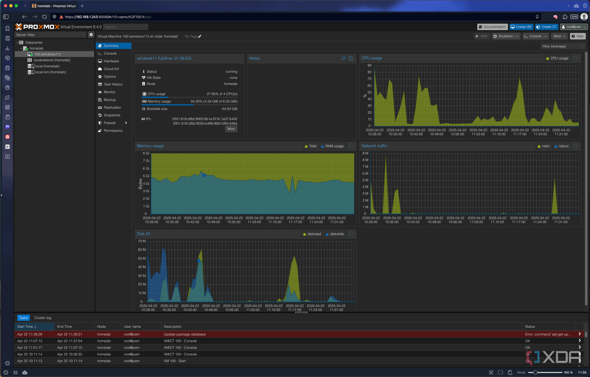Open the Hour (average) timeframe dropdown
This screenshot has height=377, width=590.
tap(563, 46)
